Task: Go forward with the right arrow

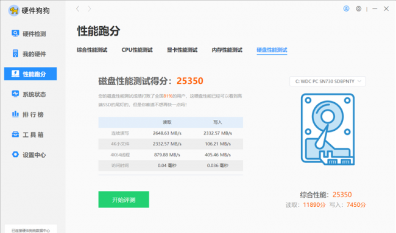Action: (x=90, y=9)
